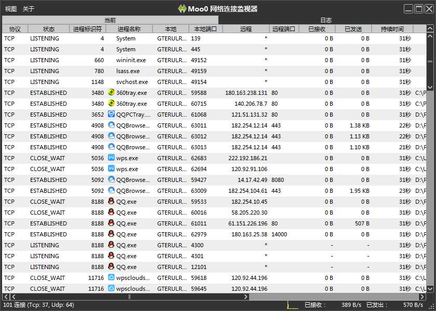Click QQPCTray icon on port 61068 row

111,114
